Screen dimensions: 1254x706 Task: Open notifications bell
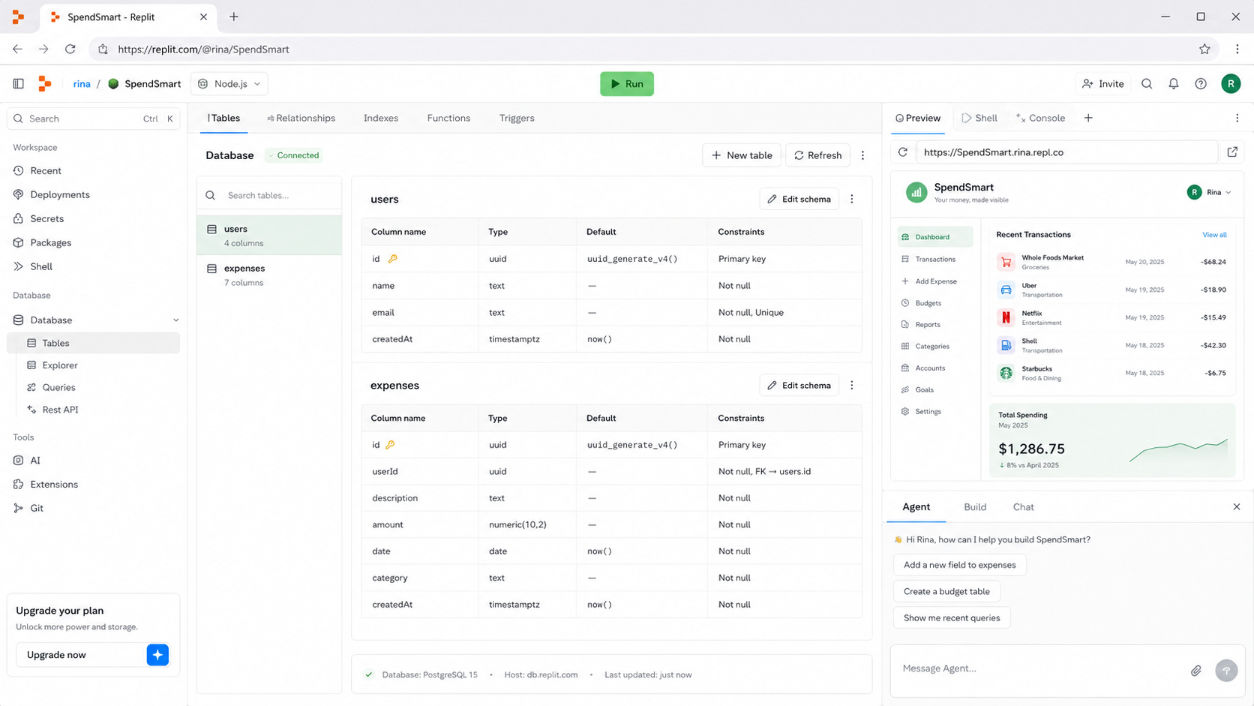[x=1174, y=84]
